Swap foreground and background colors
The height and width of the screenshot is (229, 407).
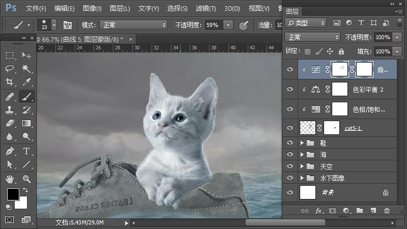tap(25, 190)
